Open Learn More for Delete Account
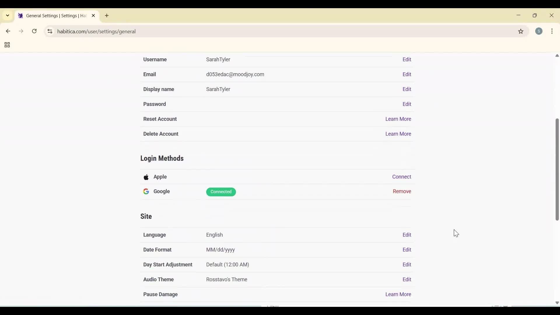560x315 pixels. pos(398,134)
